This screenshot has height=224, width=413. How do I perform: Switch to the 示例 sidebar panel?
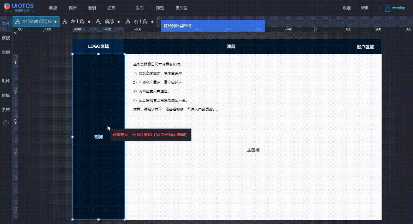coord(5,52)
